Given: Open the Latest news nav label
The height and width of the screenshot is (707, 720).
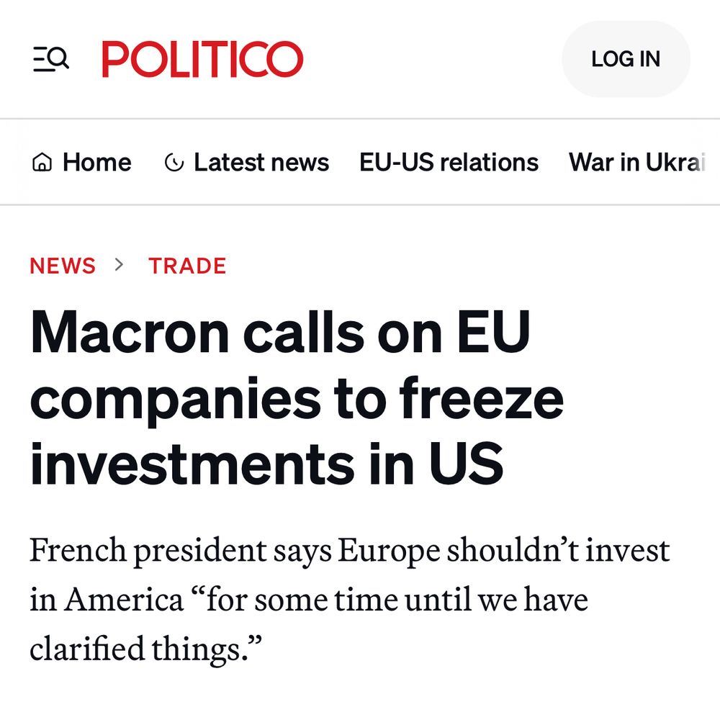Looking at the screenshot, I should tap(261, 163).
